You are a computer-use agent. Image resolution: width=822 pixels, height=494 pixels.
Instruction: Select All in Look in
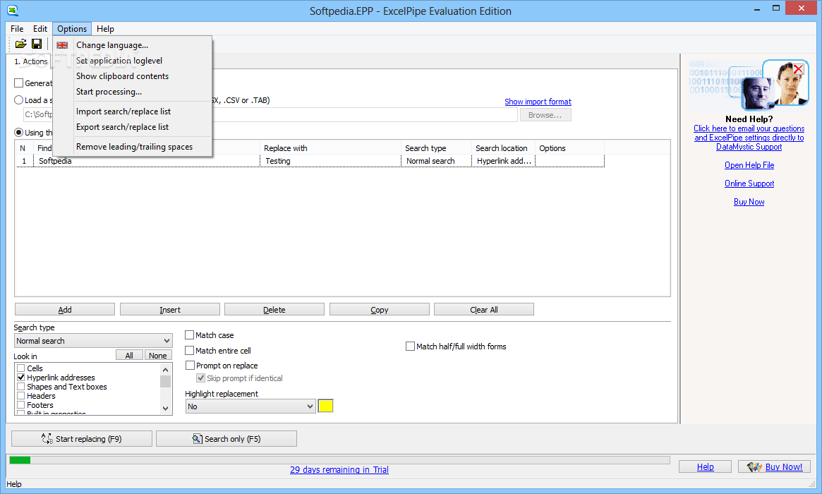[x=129, y=356]
